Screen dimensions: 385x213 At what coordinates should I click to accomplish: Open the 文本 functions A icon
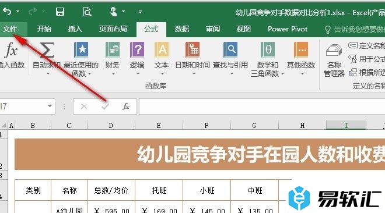[x=162, y=49]
